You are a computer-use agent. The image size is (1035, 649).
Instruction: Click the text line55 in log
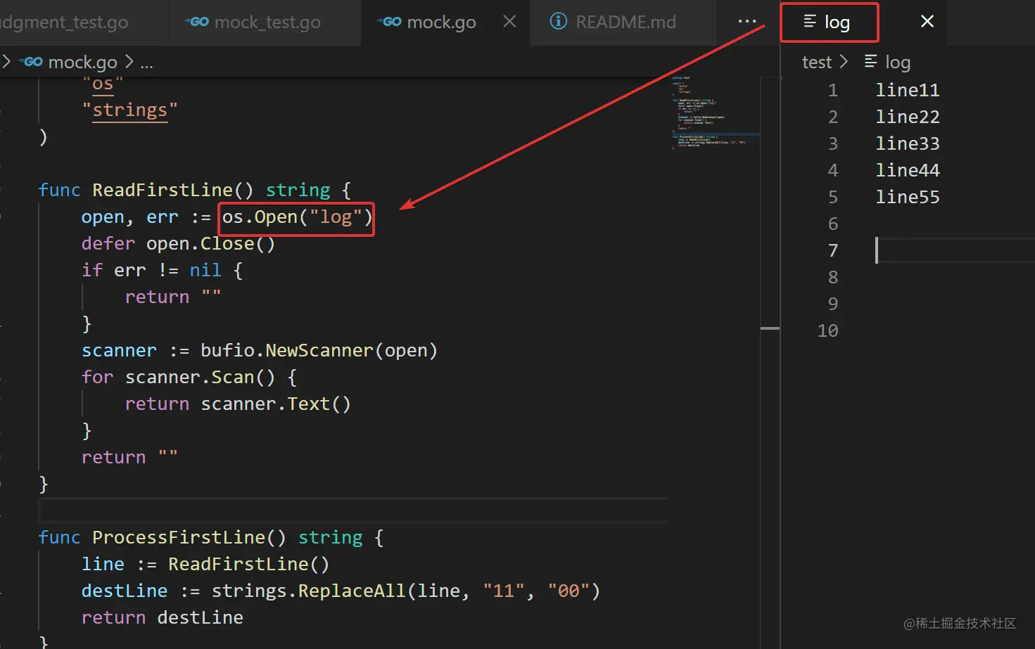pos(908,197)
